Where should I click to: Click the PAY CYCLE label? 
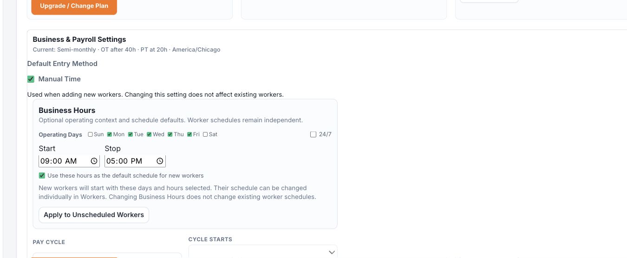(x=49, y=242)
